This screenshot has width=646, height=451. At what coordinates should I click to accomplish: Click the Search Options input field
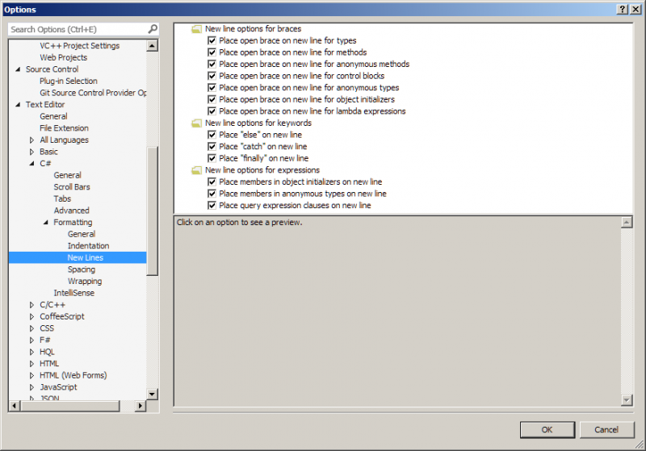coord(77,29)
